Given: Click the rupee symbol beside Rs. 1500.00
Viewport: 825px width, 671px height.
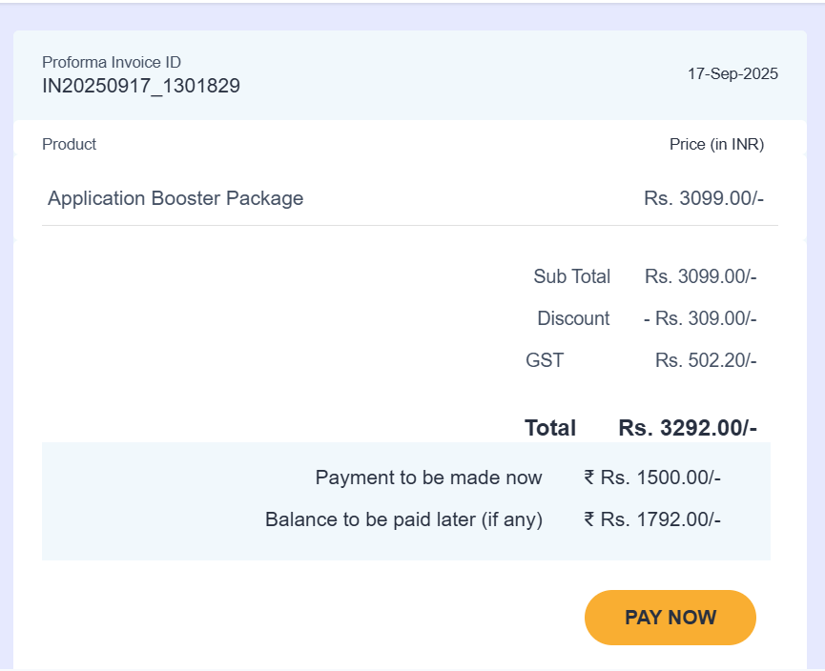Looking at the screenshot, I should click(x=589, y=478).
